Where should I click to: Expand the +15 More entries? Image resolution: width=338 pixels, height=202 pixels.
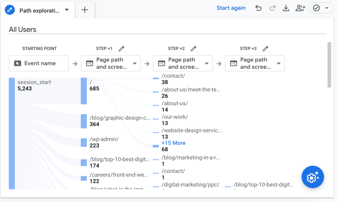(174, 143)
